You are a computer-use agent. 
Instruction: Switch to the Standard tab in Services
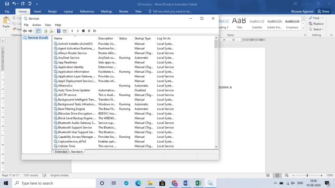[77, 152]
